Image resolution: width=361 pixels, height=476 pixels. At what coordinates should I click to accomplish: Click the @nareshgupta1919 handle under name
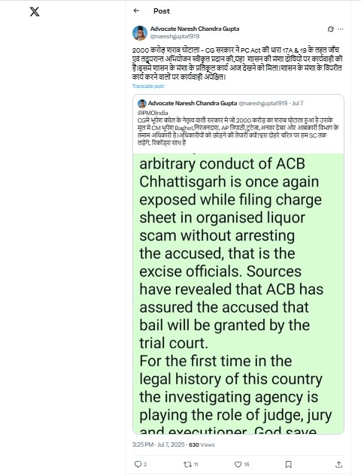(x=175, y=36)
